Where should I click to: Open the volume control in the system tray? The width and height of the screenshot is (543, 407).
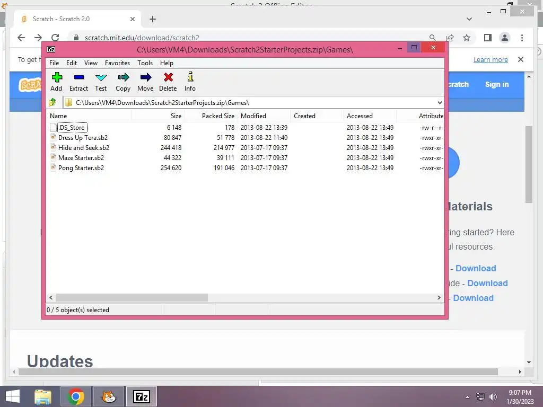point(493,396)
